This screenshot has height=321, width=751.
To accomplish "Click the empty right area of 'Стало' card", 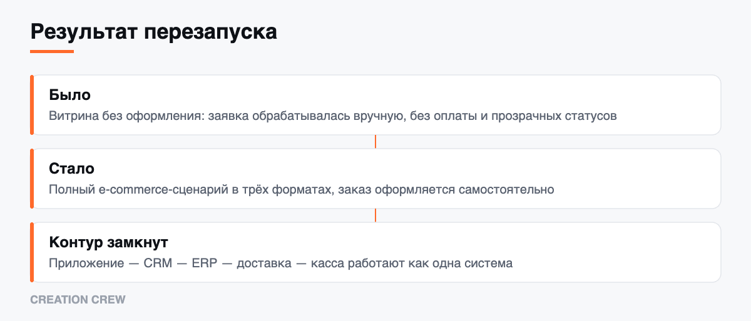I will 638,179.
